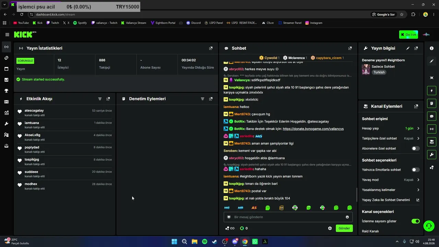Edit stream info with the Yayın bilgisi pencil
The width and height of the screenshot is (439, 247).
tap(408, 48)
